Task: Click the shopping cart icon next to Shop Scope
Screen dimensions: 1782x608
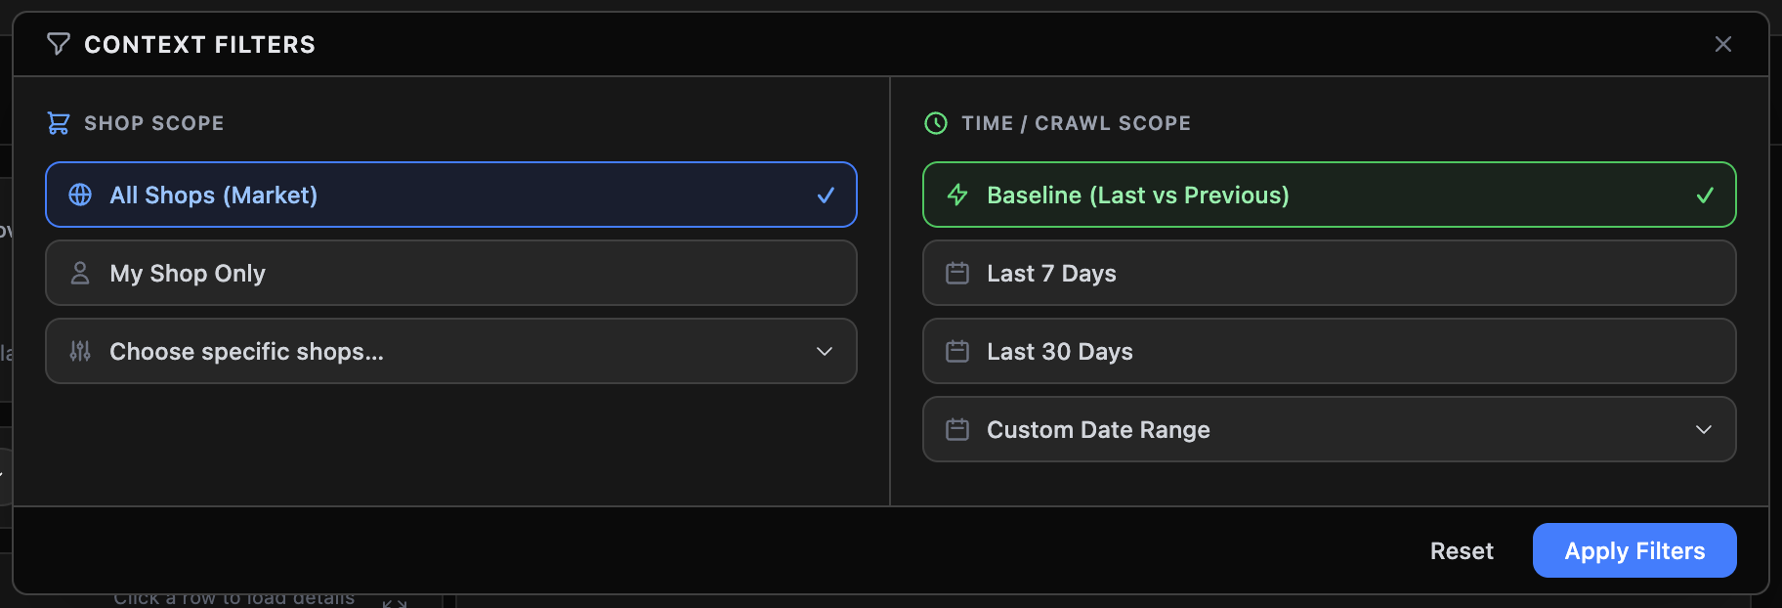Action: (59, 122)
